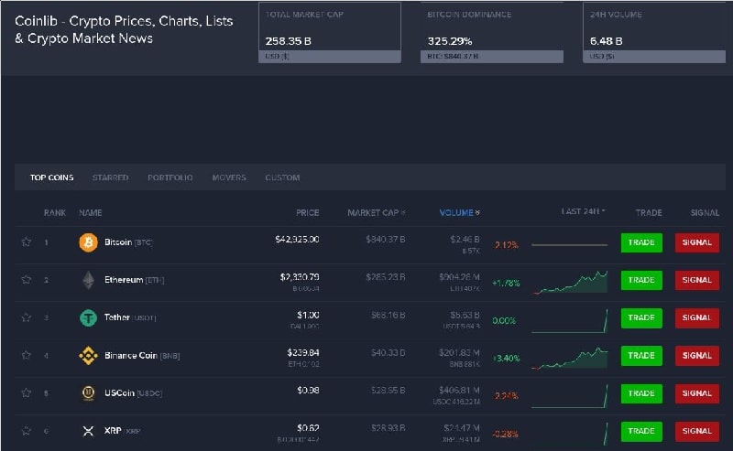Click the 24H Volume card
The height and width of the screenshot is (451, 733).
[x=654, y=33]
